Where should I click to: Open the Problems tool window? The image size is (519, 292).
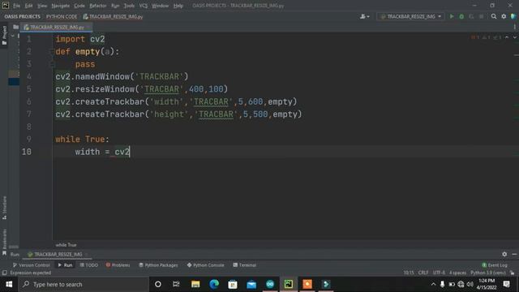tap(118, 265)
